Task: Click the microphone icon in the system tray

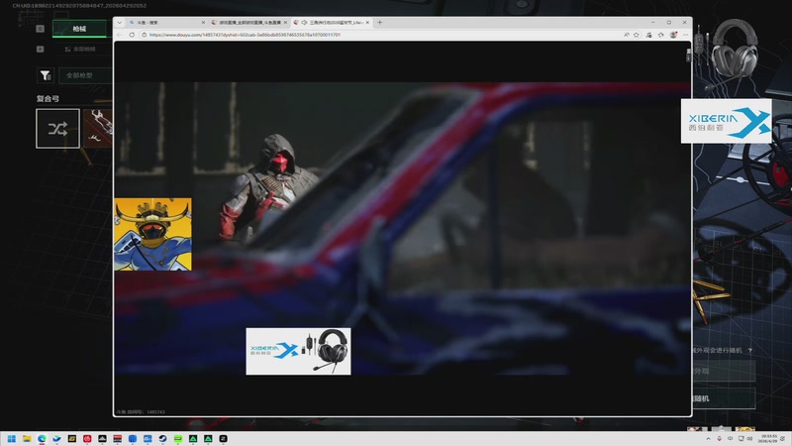Action: click(720, 438)
